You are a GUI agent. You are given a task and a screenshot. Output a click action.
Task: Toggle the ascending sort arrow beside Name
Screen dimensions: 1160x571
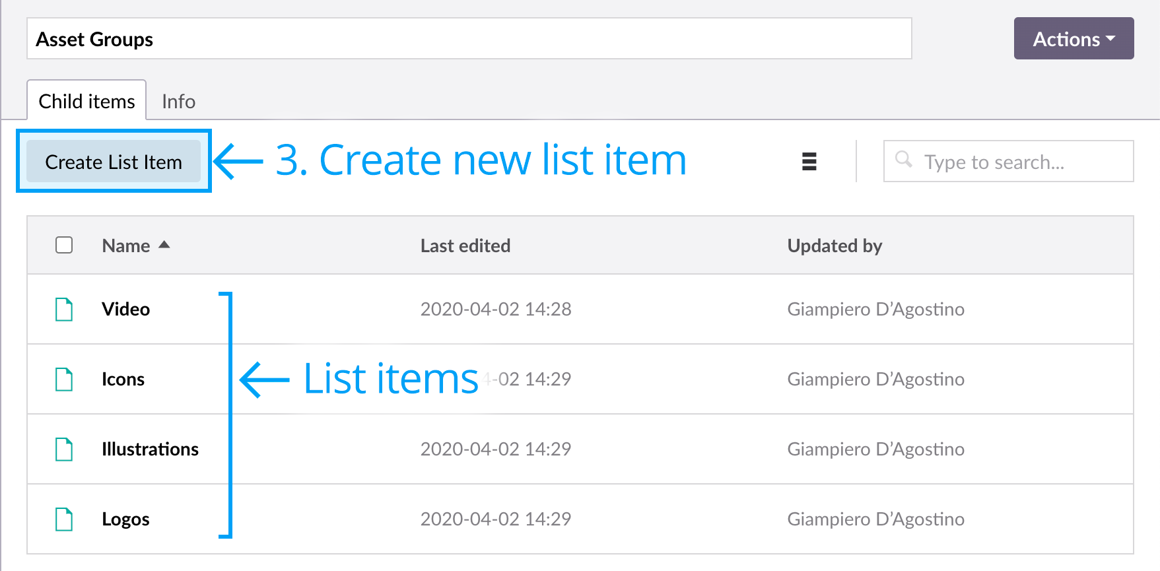tap(164, 245)
